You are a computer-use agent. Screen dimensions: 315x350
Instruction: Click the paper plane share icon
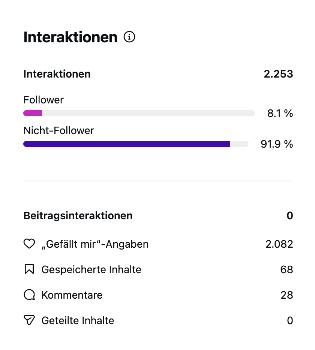click(x=29, y=320)
